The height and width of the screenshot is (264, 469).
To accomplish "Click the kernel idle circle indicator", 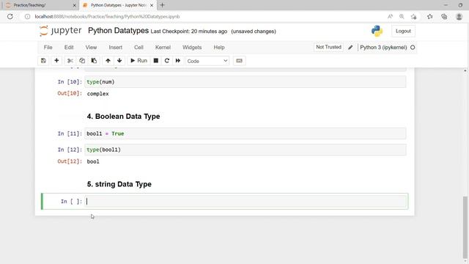I will pos(413,47).
